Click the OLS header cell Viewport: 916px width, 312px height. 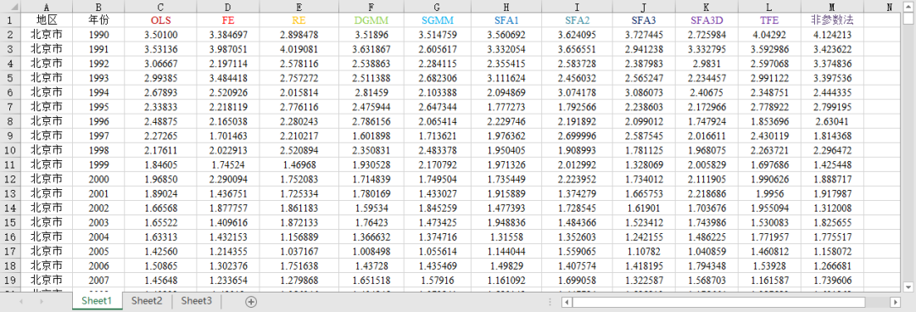point(160,19)
